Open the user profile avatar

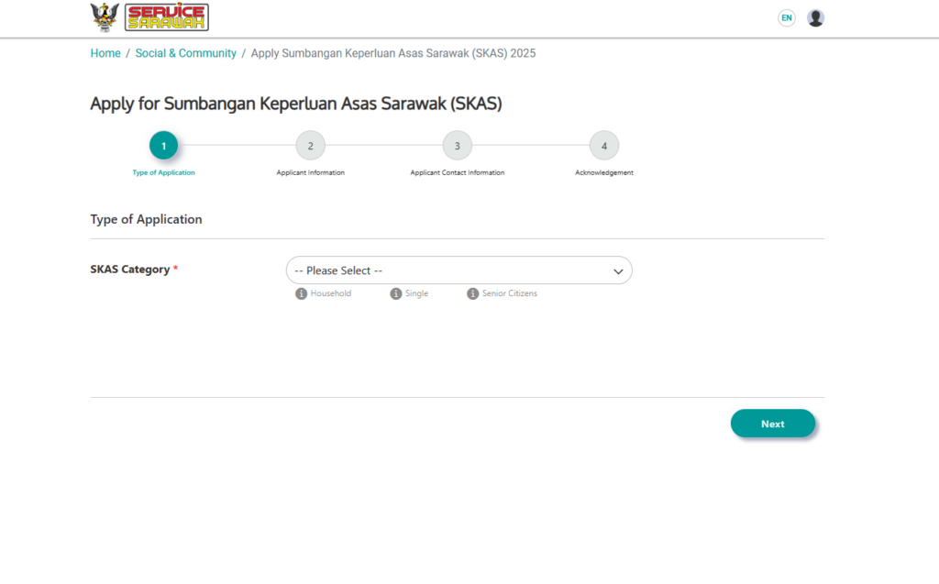tap(815, 18)
